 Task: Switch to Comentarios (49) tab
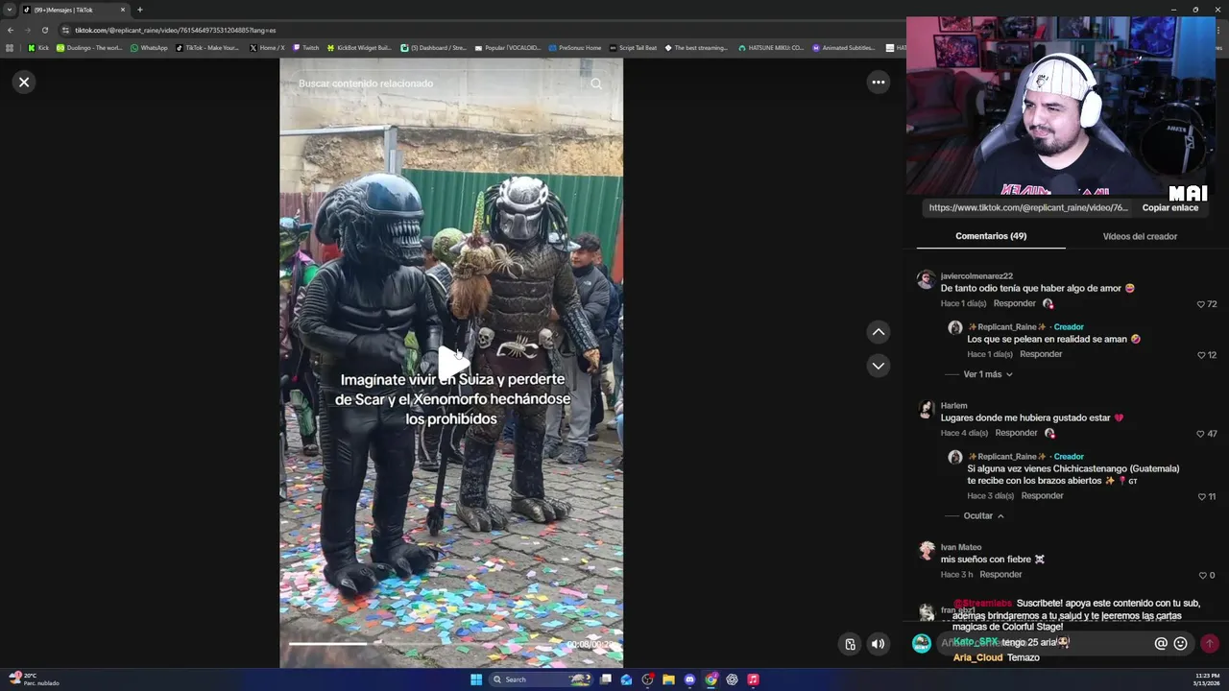[x=991, y=236]
